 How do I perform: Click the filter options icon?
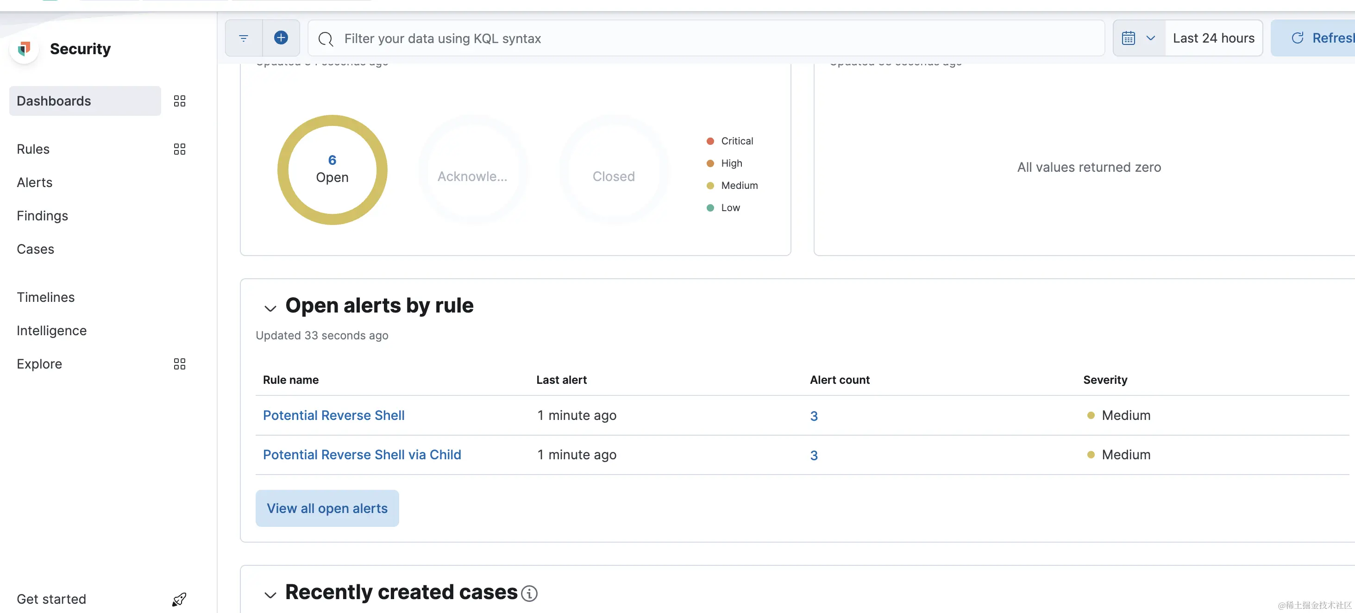tap(244, 38)
